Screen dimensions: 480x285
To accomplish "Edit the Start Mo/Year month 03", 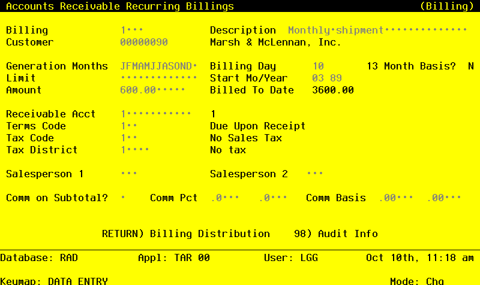I will [318, 78].
